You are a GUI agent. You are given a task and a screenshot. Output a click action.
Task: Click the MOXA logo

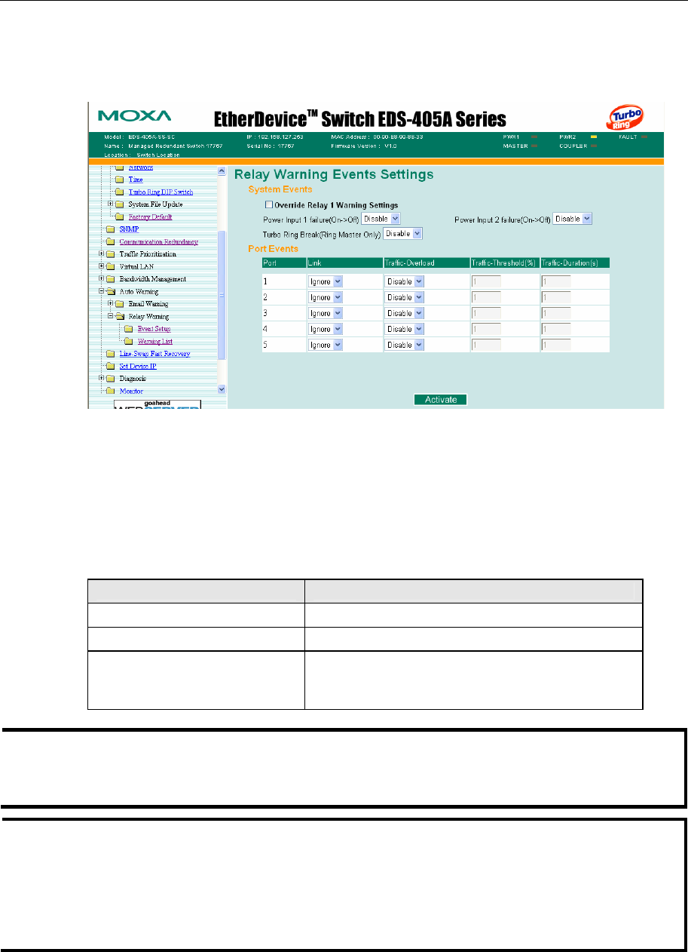[x=135, y=117]
